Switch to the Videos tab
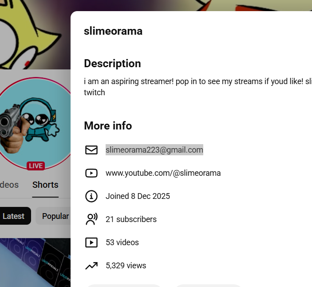Screen dimensions: 312x287 click(9, 185)
